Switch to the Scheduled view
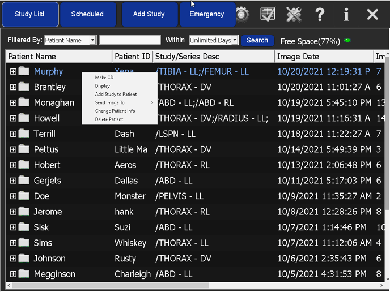The image size is (390, 292). (87, 14)
